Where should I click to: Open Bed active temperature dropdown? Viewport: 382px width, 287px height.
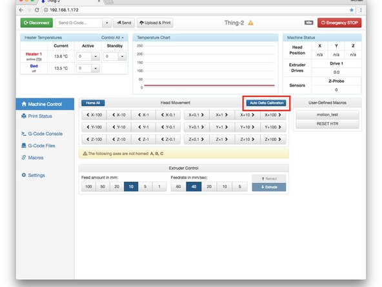(x=95, y=69)
